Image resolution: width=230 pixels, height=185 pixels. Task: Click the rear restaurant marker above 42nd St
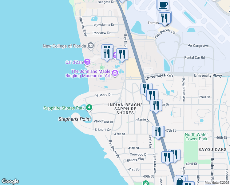click(176, 154)
